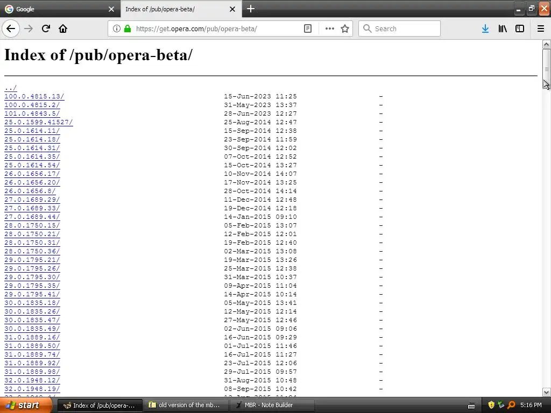Click the scrollbar down arrow

point(546,392)
